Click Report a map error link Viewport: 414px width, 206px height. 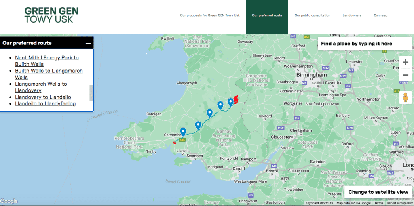pyautogui.click(x=400, y=203)
